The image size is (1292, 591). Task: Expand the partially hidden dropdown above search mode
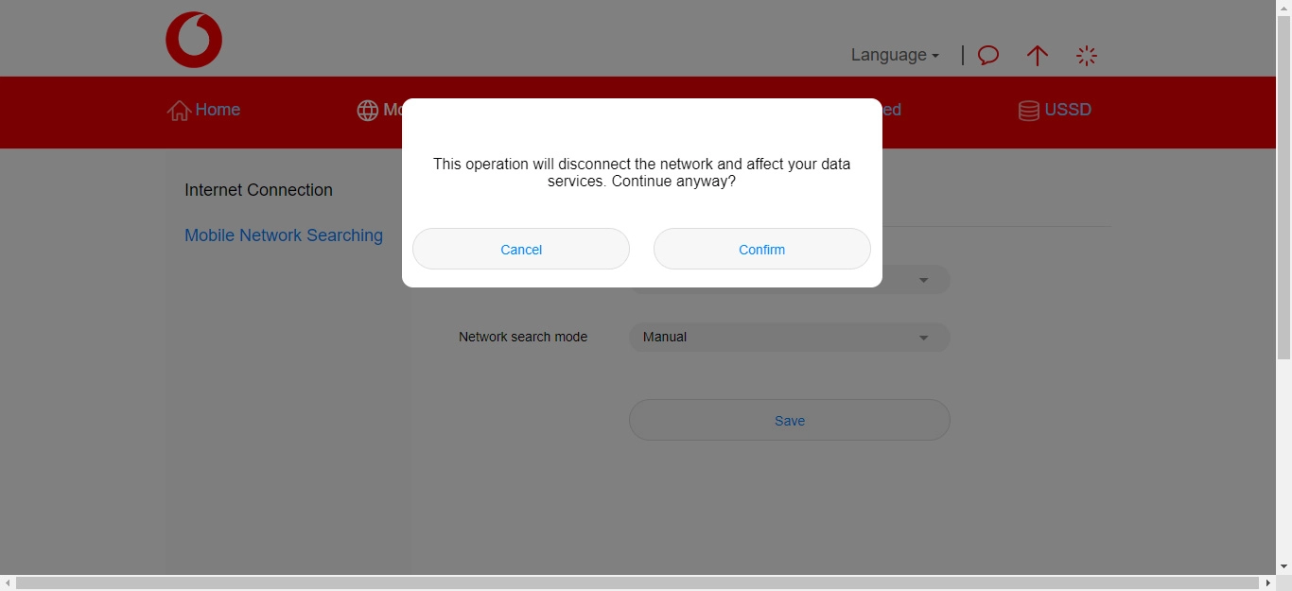(923, 279)
